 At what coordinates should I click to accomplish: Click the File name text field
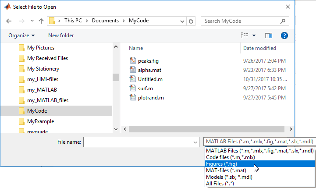click(x=138, y=142)
